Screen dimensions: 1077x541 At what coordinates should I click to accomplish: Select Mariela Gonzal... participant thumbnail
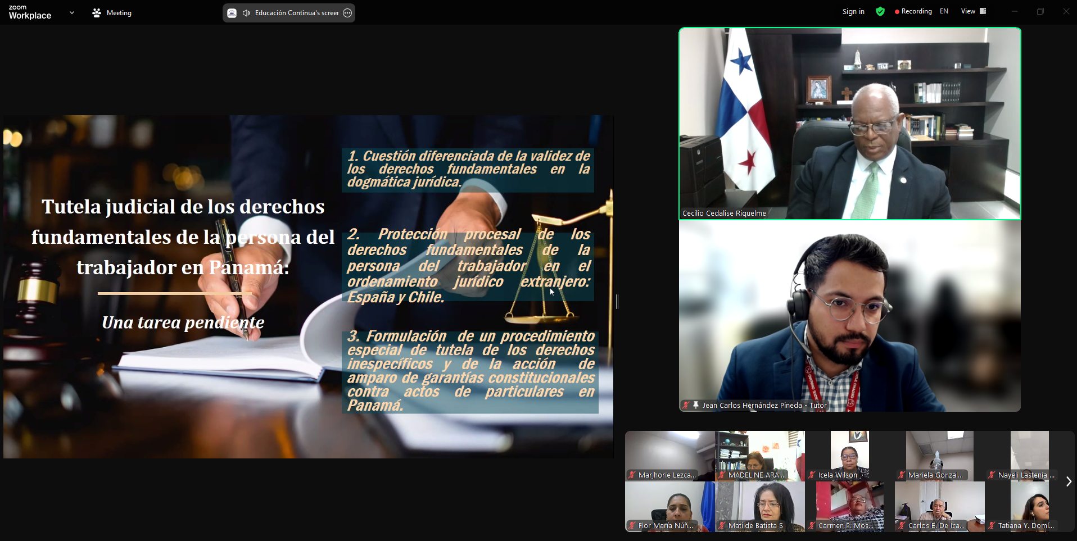tap(940, 456)
